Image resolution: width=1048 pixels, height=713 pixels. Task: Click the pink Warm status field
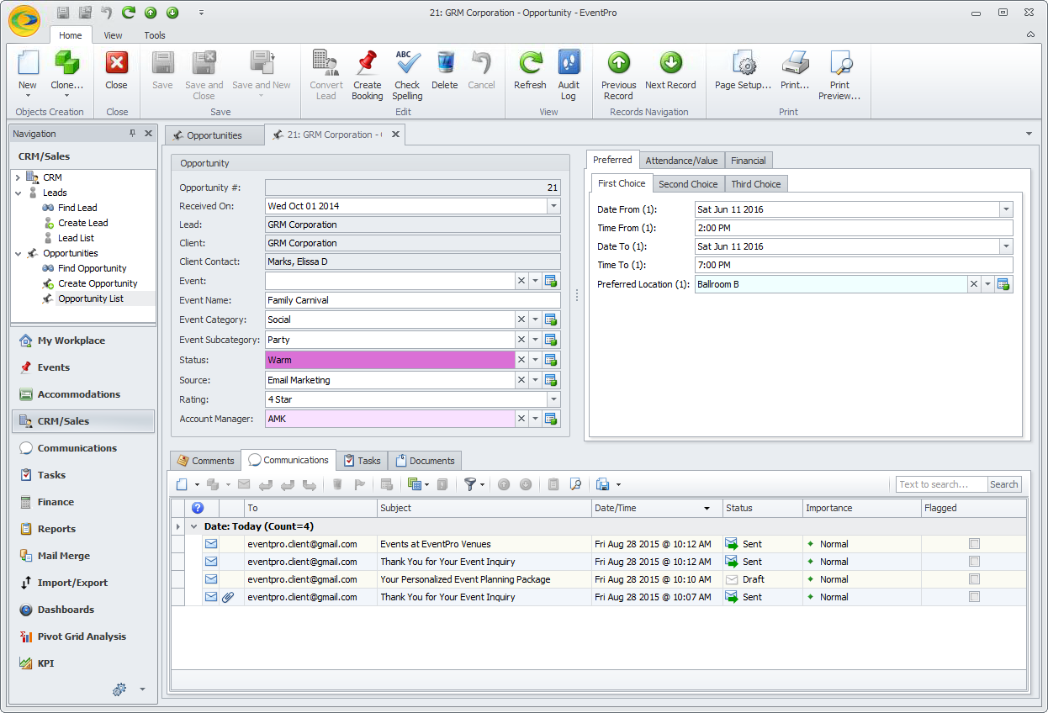(389, 360)
